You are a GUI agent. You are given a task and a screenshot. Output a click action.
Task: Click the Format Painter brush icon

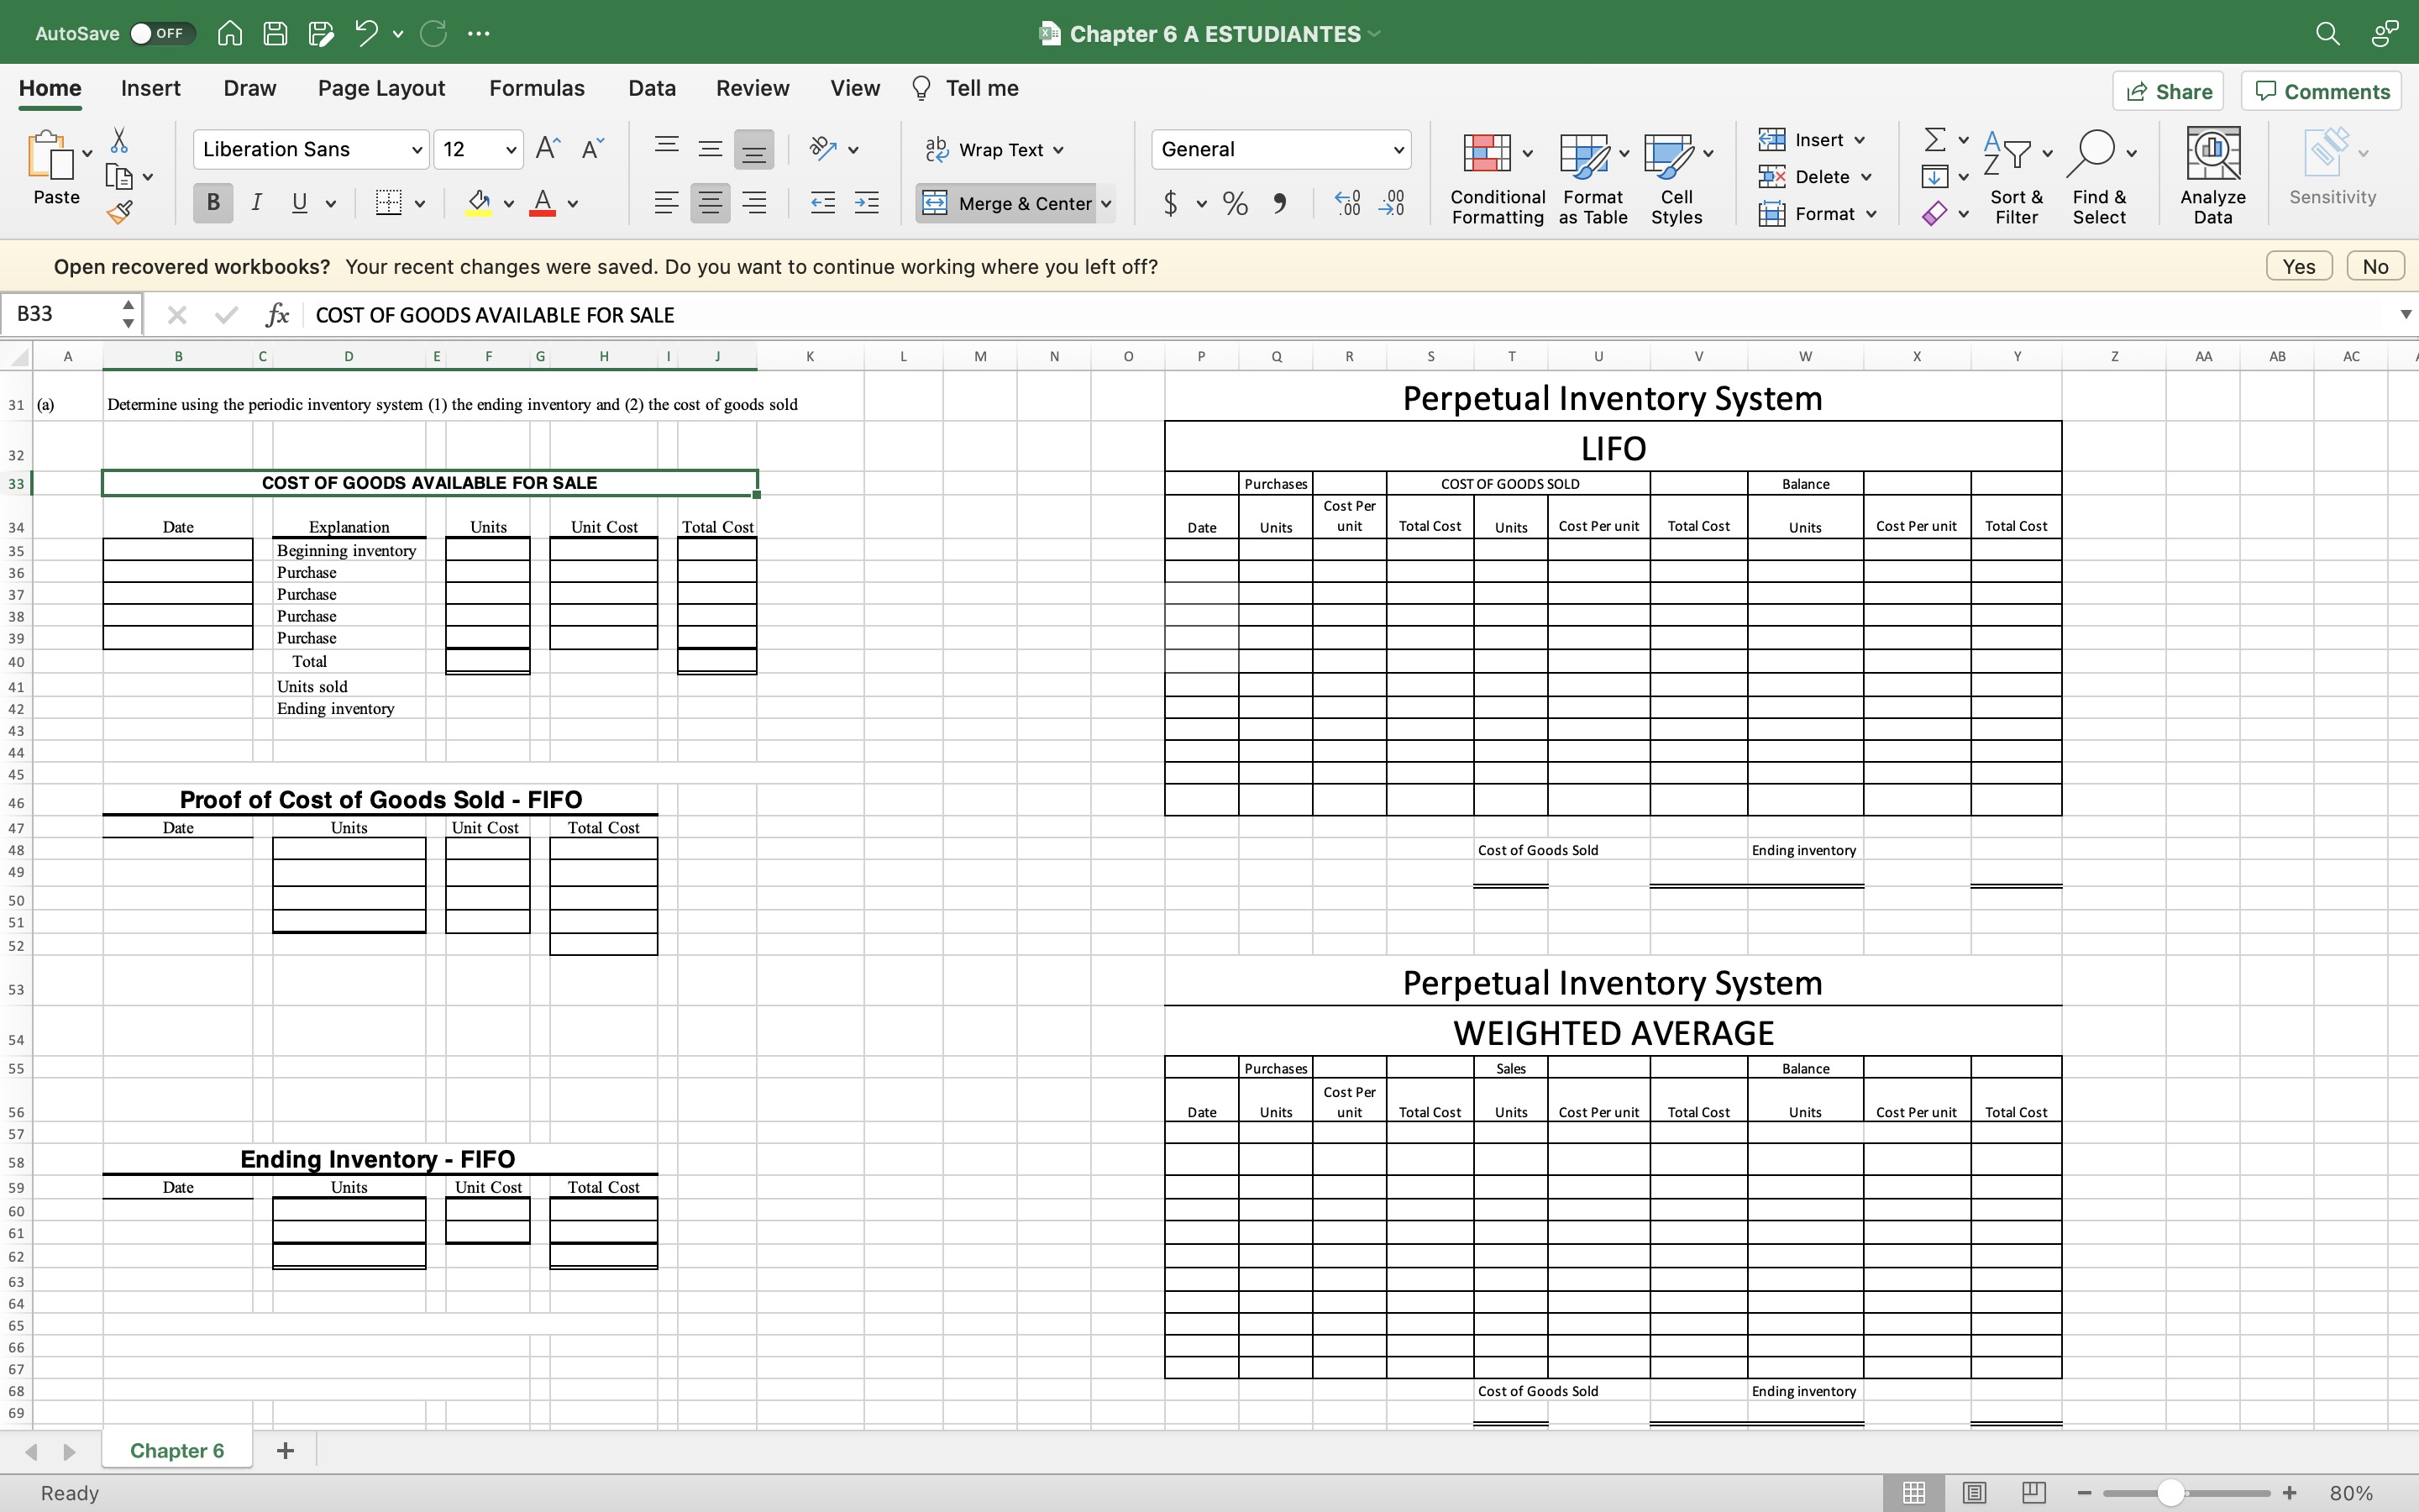click(x=120, y=212)
